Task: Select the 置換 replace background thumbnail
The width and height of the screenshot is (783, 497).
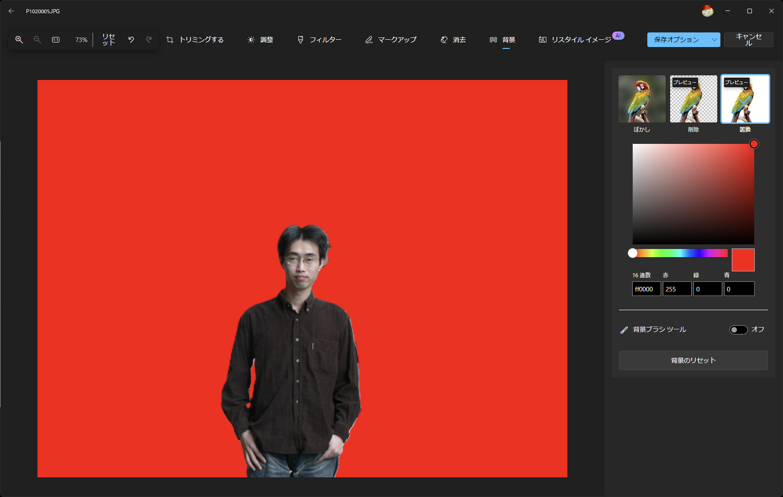Action: (745, 99)
